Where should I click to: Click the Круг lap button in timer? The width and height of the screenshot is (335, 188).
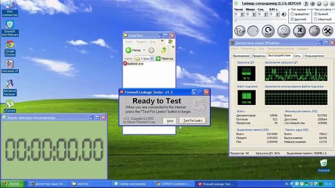[268, 31]
